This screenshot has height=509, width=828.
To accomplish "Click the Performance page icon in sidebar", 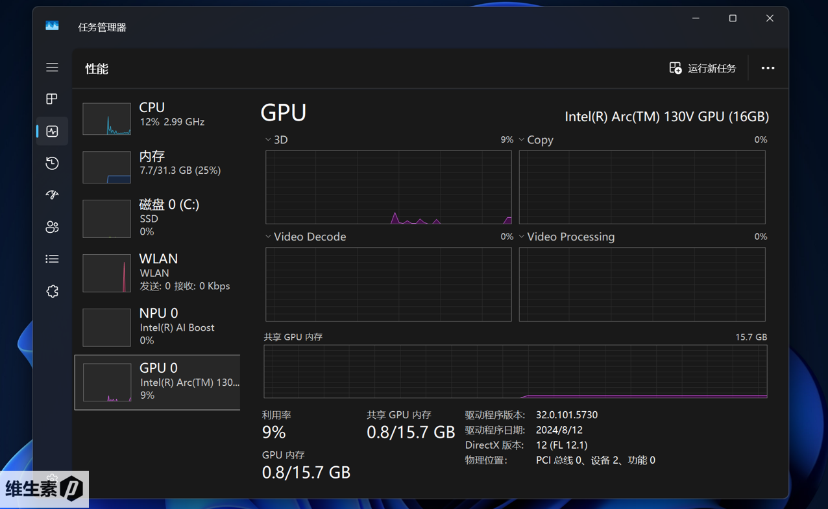I will [x=52, y=131].
